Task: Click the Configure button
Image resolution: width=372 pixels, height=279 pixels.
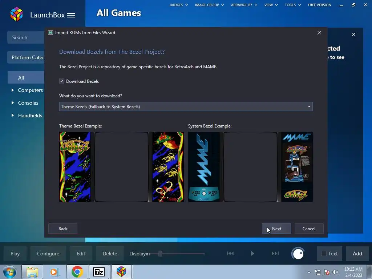Action: (x=48, y=254)
